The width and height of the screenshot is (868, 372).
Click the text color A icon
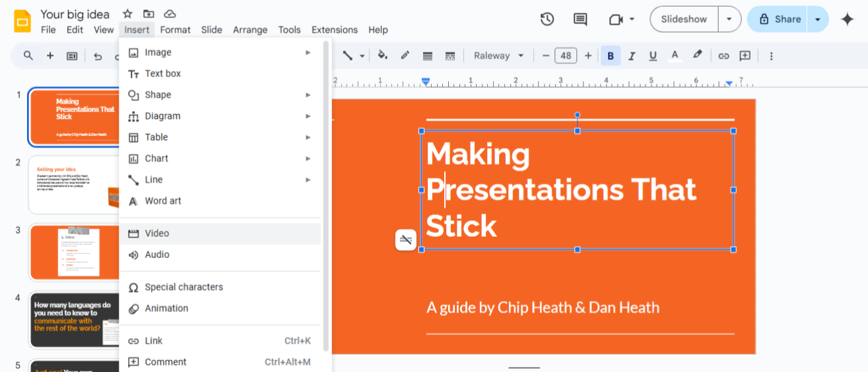pyautogui.click(x=675, y=56)
